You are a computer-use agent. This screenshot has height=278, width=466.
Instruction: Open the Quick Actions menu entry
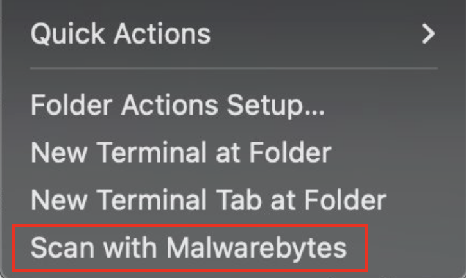(121, 33)
